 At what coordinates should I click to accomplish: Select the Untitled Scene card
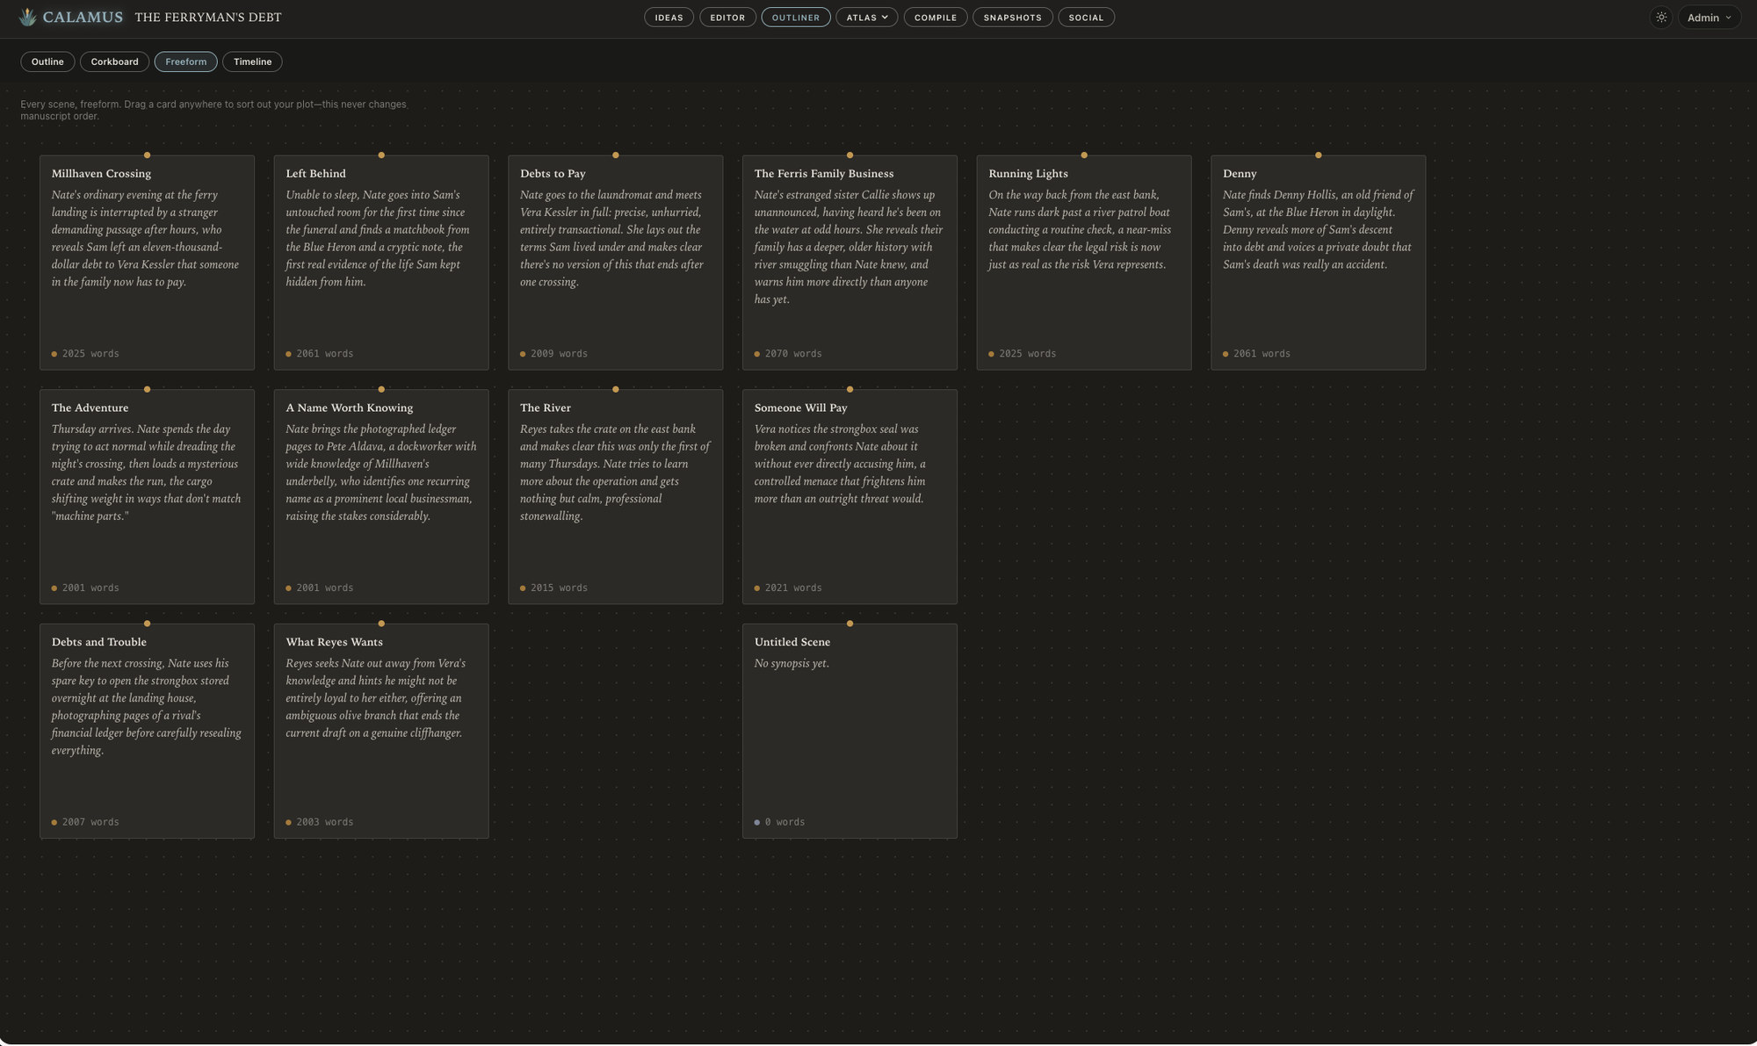[x=850, y=731]
